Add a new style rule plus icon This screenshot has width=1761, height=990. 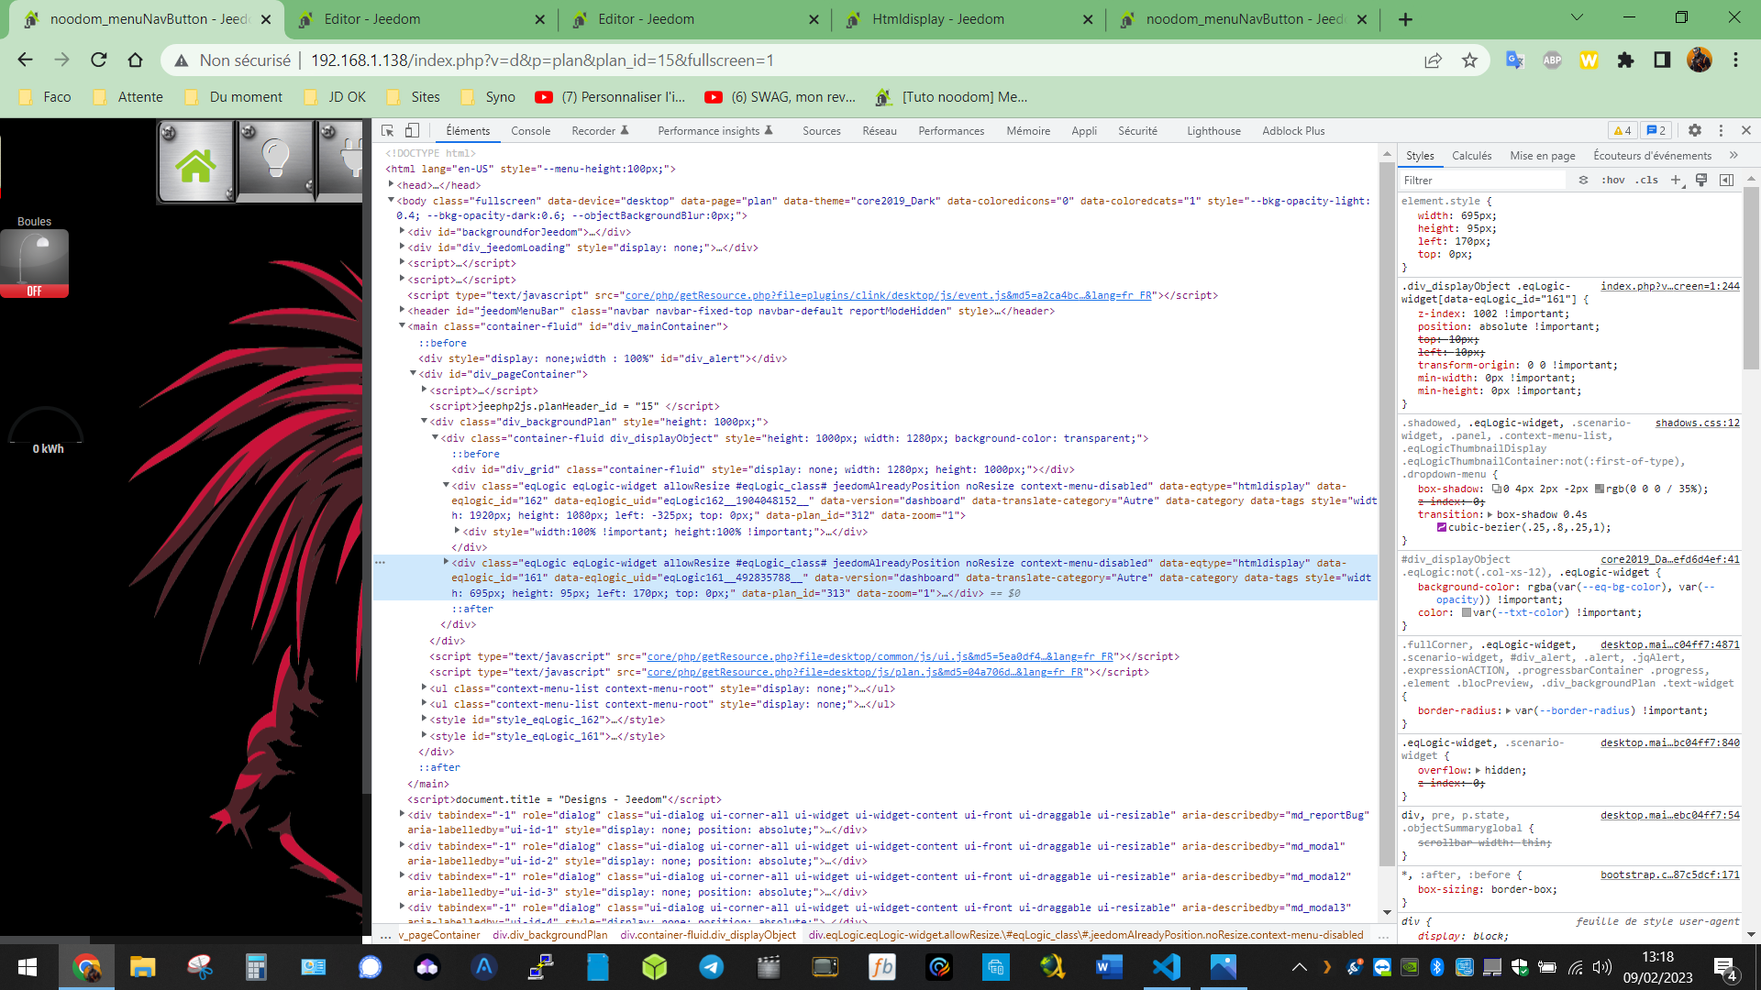point(1676,180)
